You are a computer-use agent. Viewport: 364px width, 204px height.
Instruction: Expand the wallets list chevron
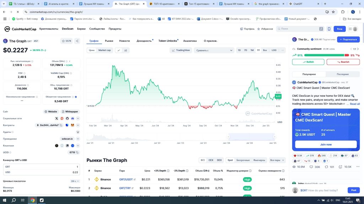coord(78,146)
